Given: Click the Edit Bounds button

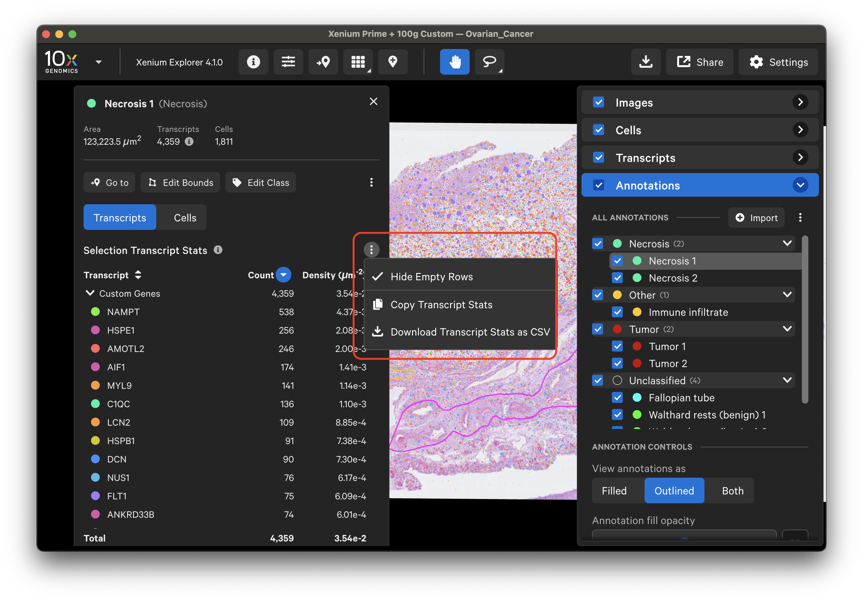Looking at the screenshot, I should 181,183.
